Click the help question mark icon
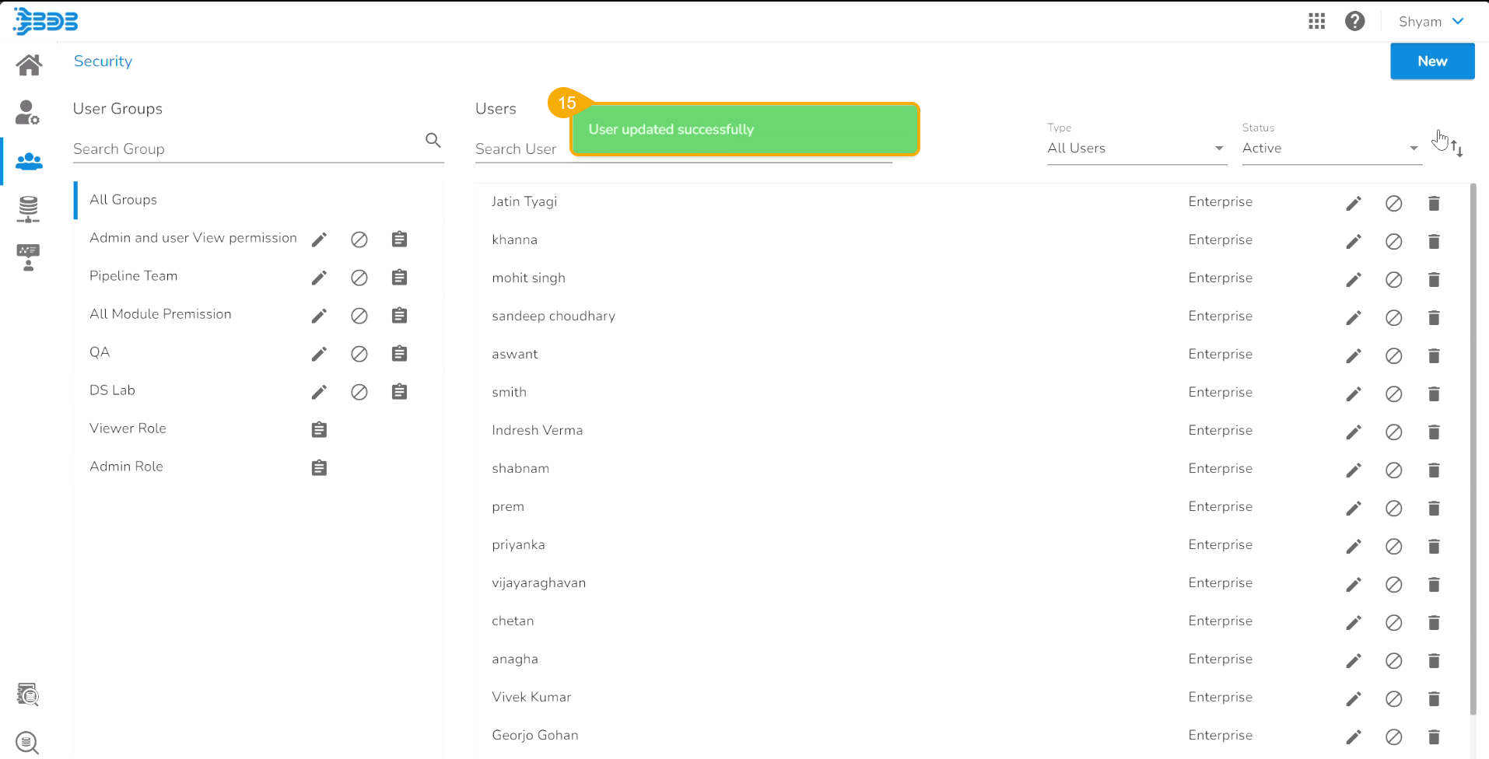Screen dimensions: 1489x759 [x=1354, y=22]
